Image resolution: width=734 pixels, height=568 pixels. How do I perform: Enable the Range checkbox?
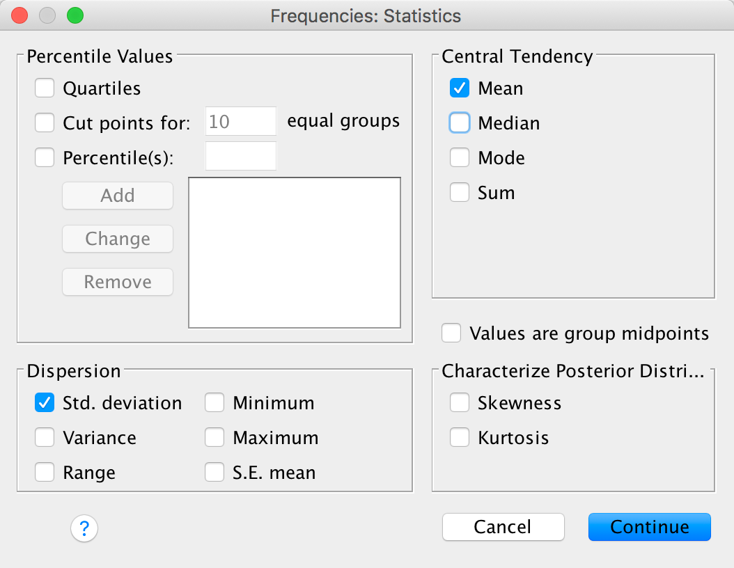click(x=45, y=473)
